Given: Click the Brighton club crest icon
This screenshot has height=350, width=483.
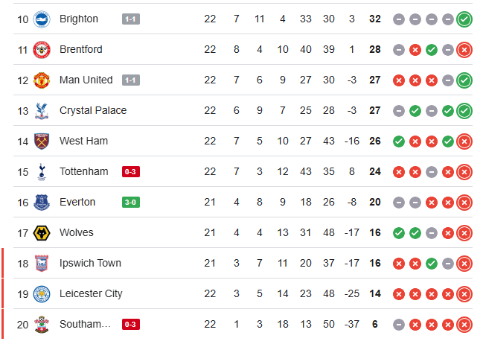Looking at the screenshot, I should tap(41, 19).
